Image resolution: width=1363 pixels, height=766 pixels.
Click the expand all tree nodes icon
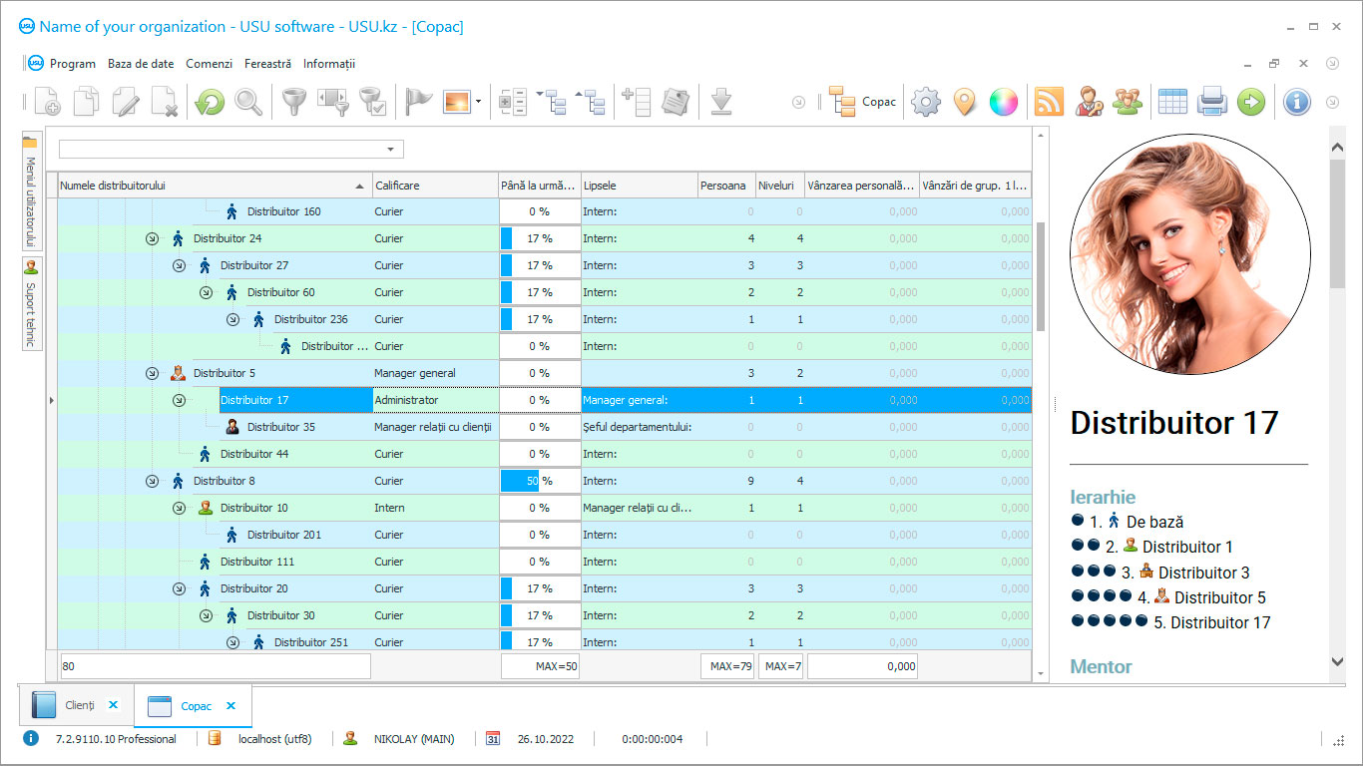(551, 102)
